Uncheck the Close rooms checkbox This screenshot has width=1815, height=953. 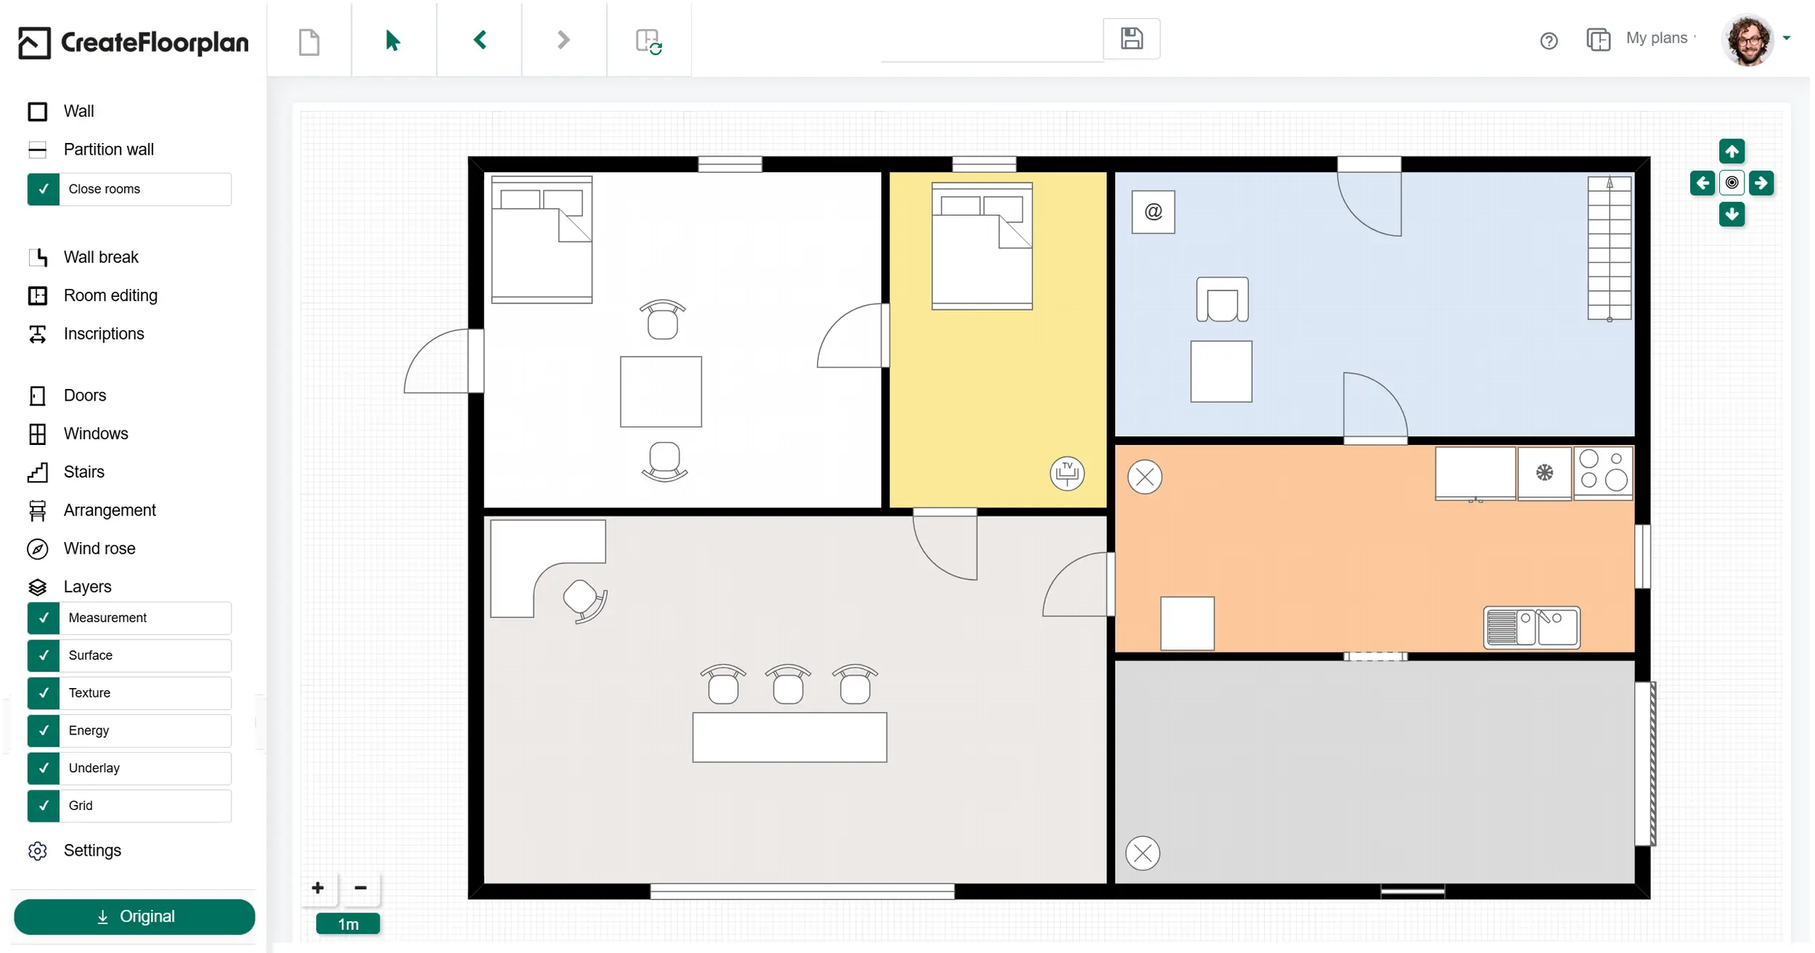[44, 189]
